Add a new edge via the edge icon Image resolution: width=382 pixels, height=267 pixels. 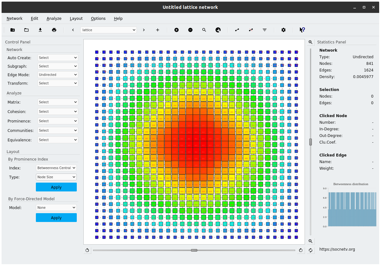pyautogui.click(x=237, y=30)
